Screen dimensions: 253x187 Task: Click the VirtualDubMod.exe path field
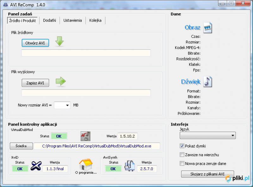coord(97,146)
